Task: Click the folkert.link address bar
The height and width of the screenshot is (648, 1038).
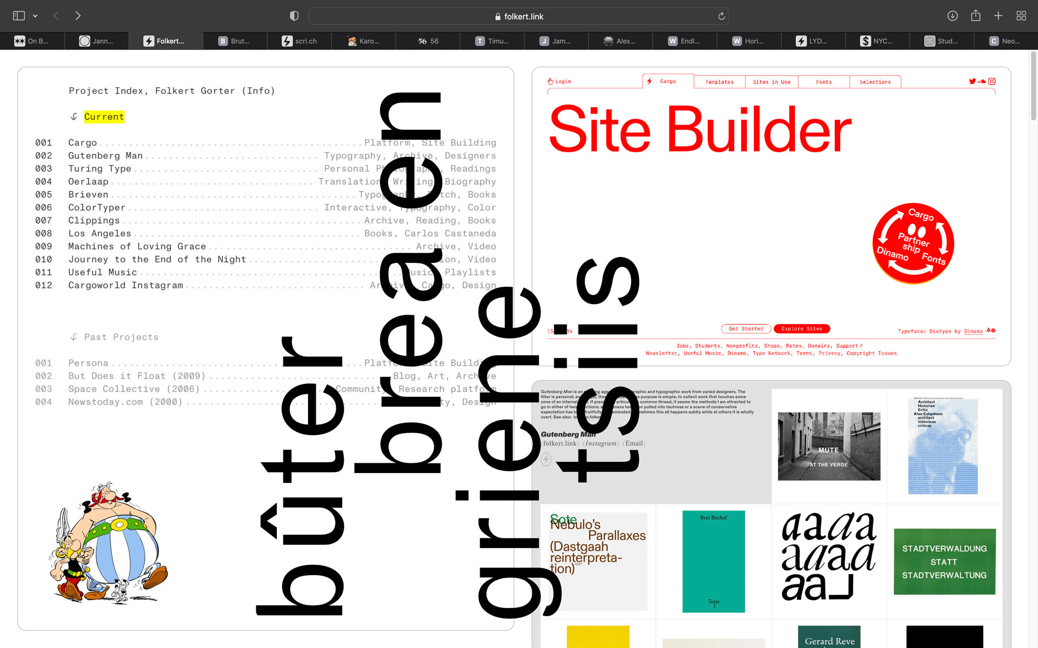Action: click(518, 16)
